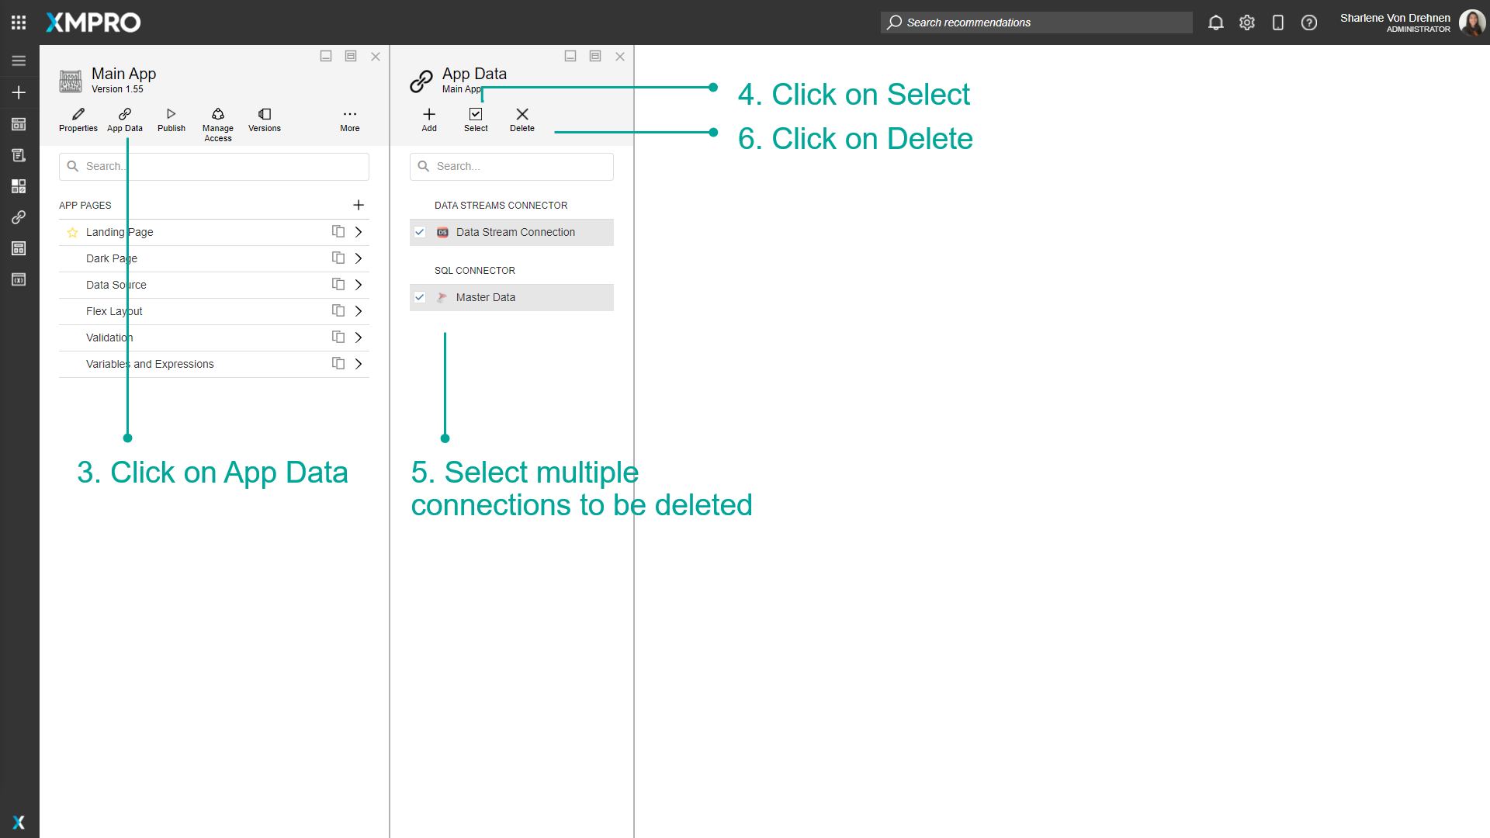Copy the Landing Page

[x=337, y=231]
